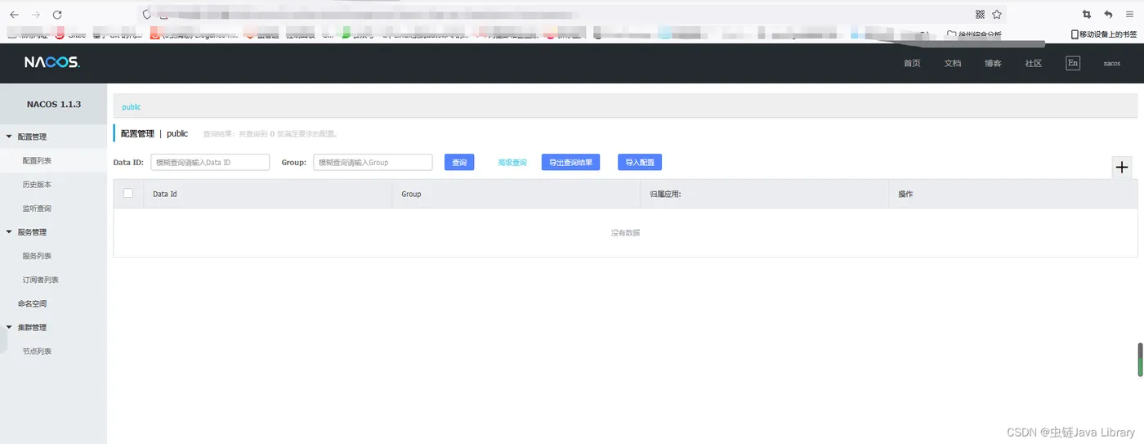
Task: Click the nacos user name in the header
Action: coord(1111,63)
